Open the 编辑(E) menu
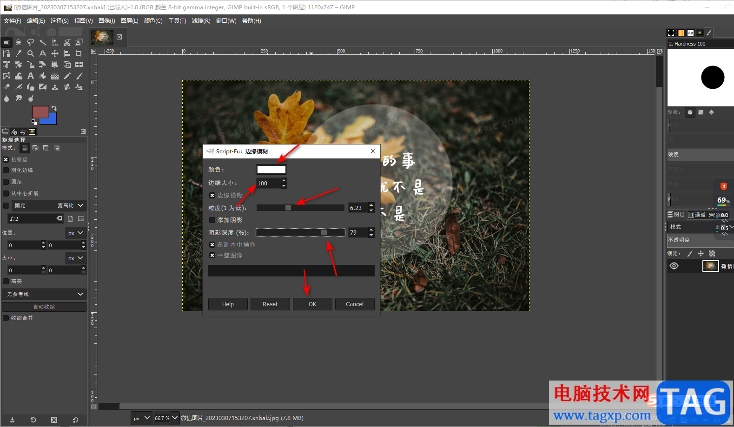Screen dimensions: 734x427 click(x=36, y=21)
